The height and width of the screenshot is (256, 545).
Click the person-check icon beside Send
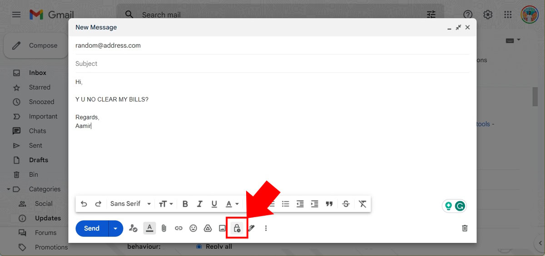pyautogui.click(x=133, y=228)
